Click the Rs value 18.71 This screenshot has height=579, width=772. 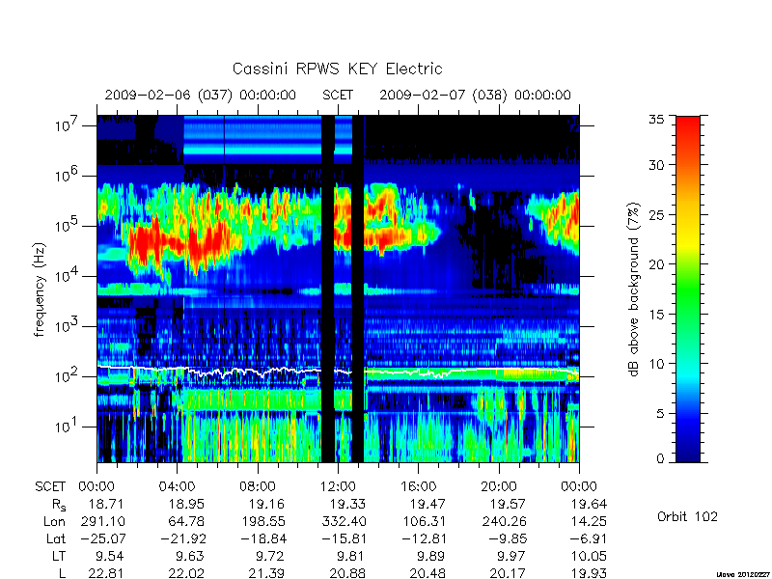click(x=106, y=504)
